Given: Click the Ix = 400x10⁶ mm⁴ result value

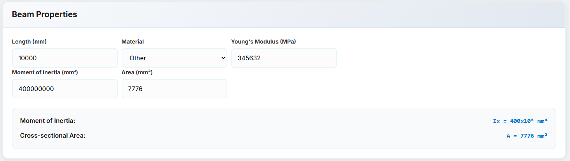Looking at the screenshot, I should [520, 121].
